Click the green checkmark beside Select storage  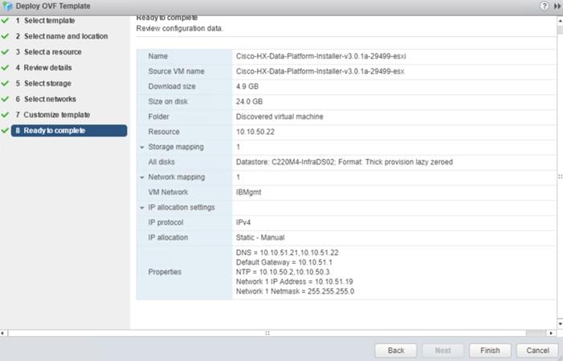(5, 83)
